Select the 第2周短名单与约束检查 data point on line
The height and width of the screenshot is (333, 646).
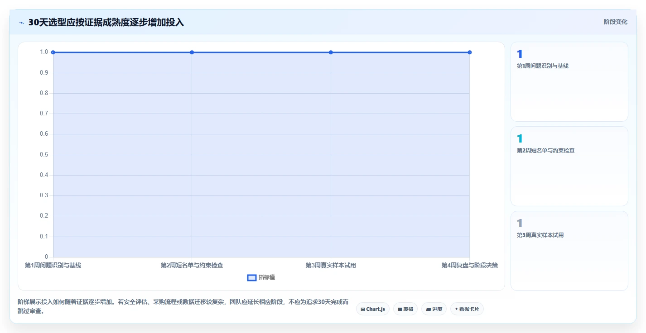click(192, 52)
